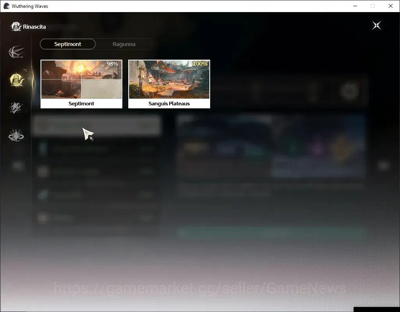Click the 100% exploration progress on Sanguis Plateaus
The image size is (400, 312).
[x=200, y=64]
